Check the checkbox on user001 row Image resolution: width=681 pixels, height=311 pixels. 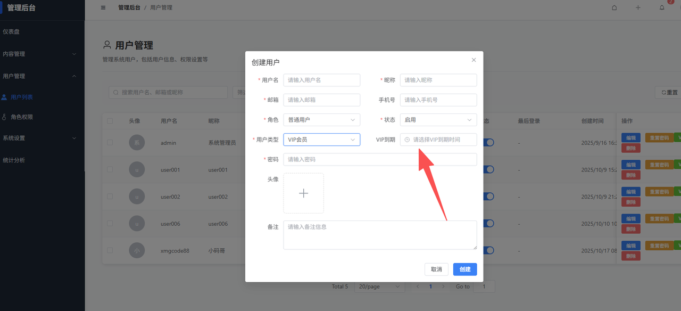[110, 169]
